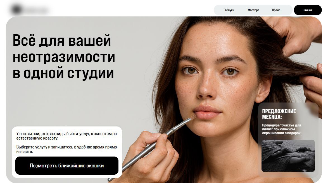The height and width of the screenshot is (183, 328).
Task: Click the ПРЕДЛОЖЕНИЕ МЕСЯЦА heading
Action: [279, 114]
